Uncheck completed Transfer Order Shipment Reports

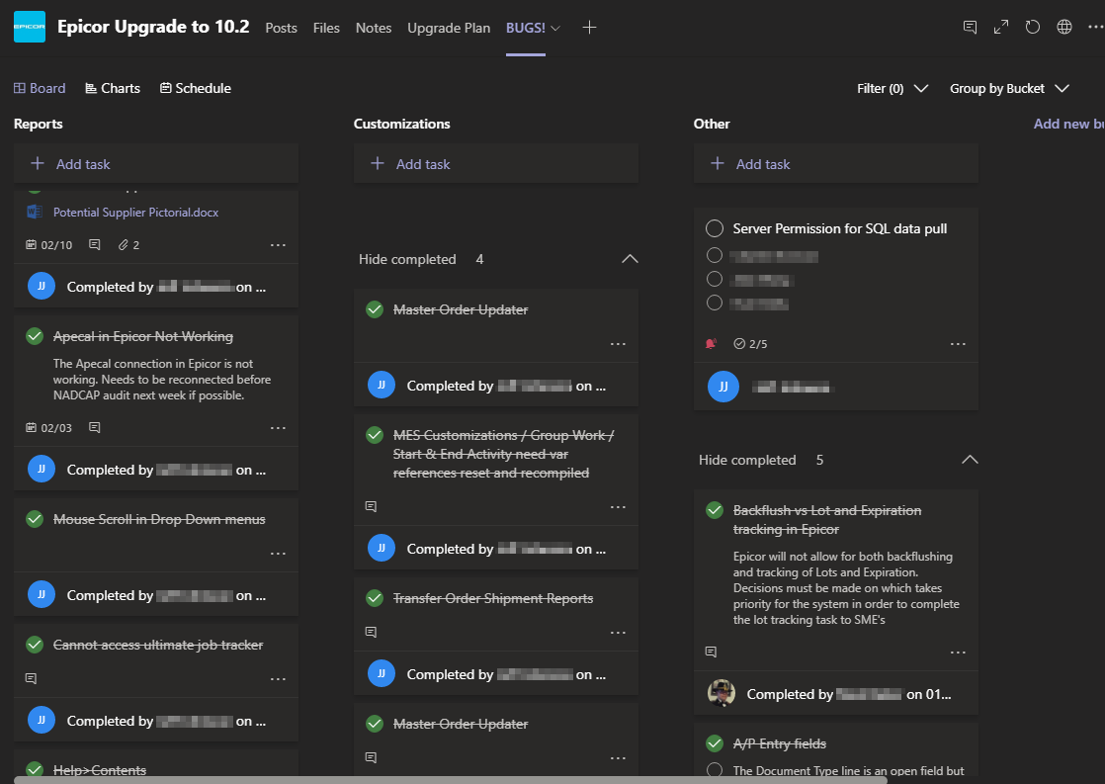click(375, 598)
